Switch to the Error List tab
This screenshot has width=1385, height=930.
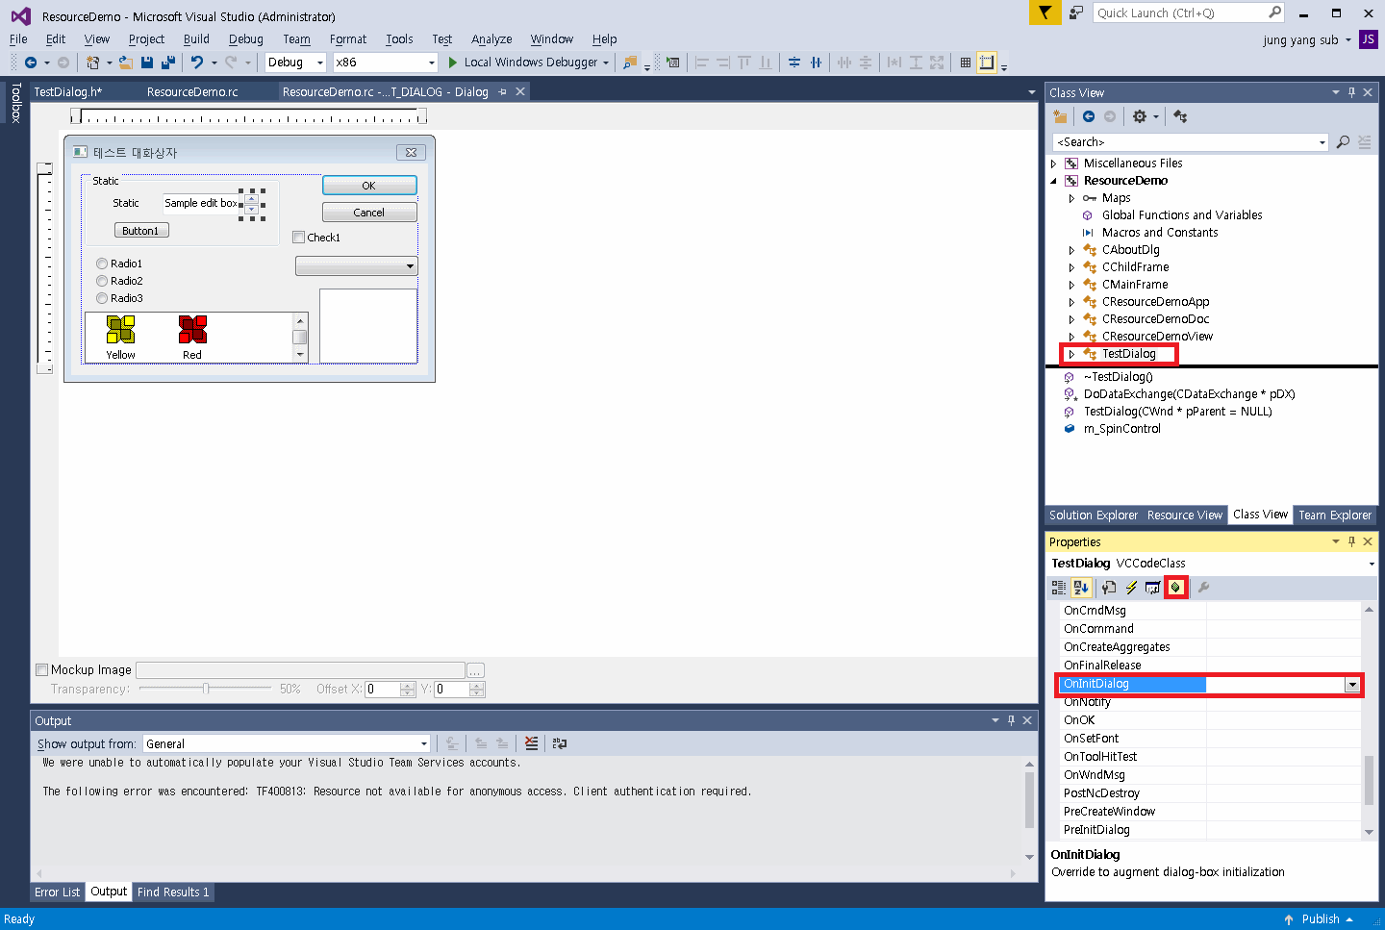click(57, 892)
